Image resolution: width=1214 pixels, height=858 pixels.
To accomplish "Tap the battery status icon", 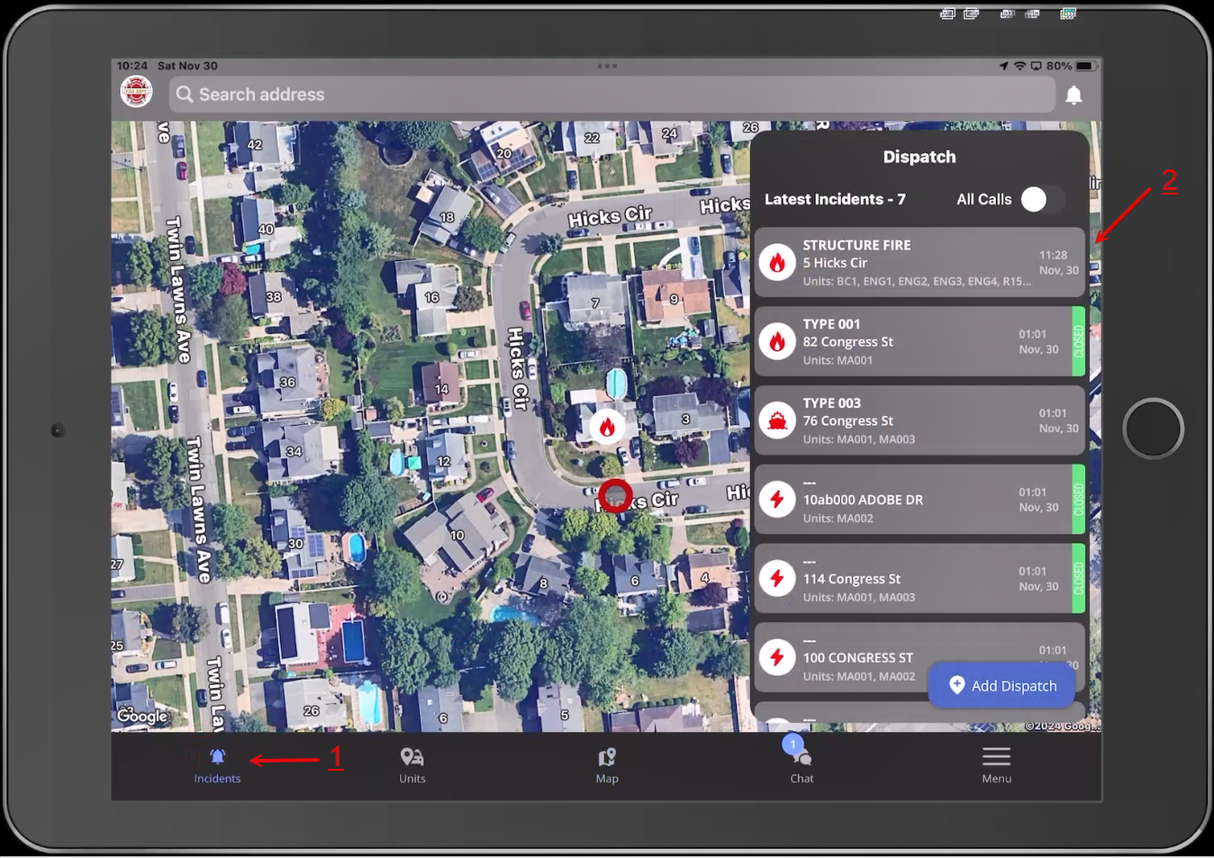I will [1085, 66].
